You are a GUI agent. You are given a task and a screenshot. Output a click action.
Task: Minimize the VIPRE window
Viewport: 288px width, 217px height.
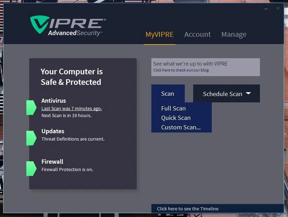pyautogui.click(x=266, y=9)
